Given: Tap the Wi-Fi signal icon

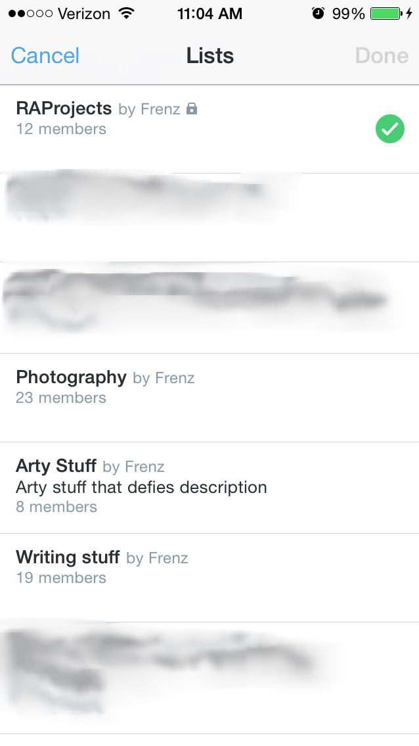Looking at the screenshot, I should coord(125,14).
